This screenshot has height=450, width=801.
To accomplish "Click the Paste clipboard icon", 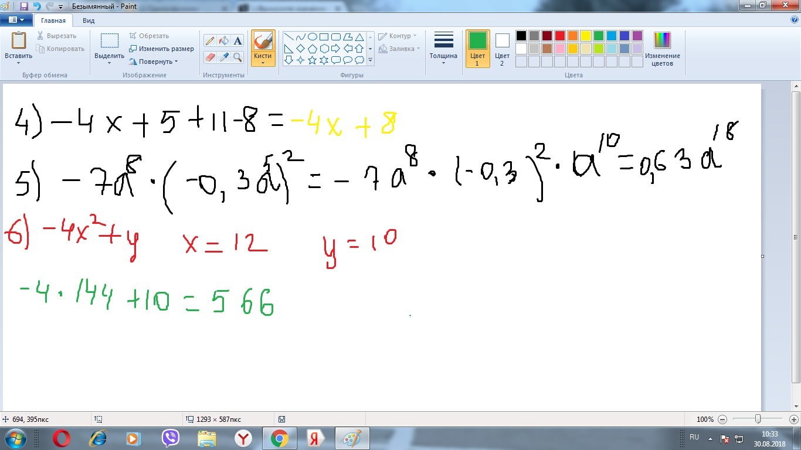I will pyautogui.click(x=19, y=40).
